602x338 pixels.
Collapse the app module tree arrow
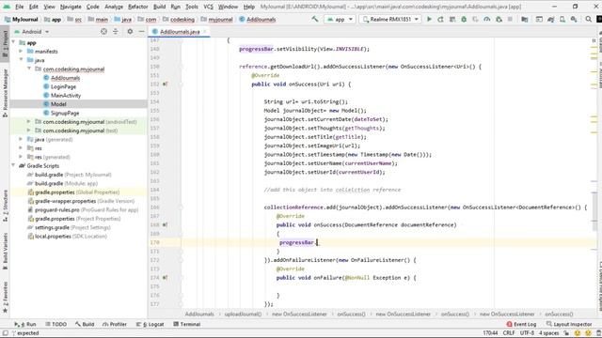pos(14,42)
